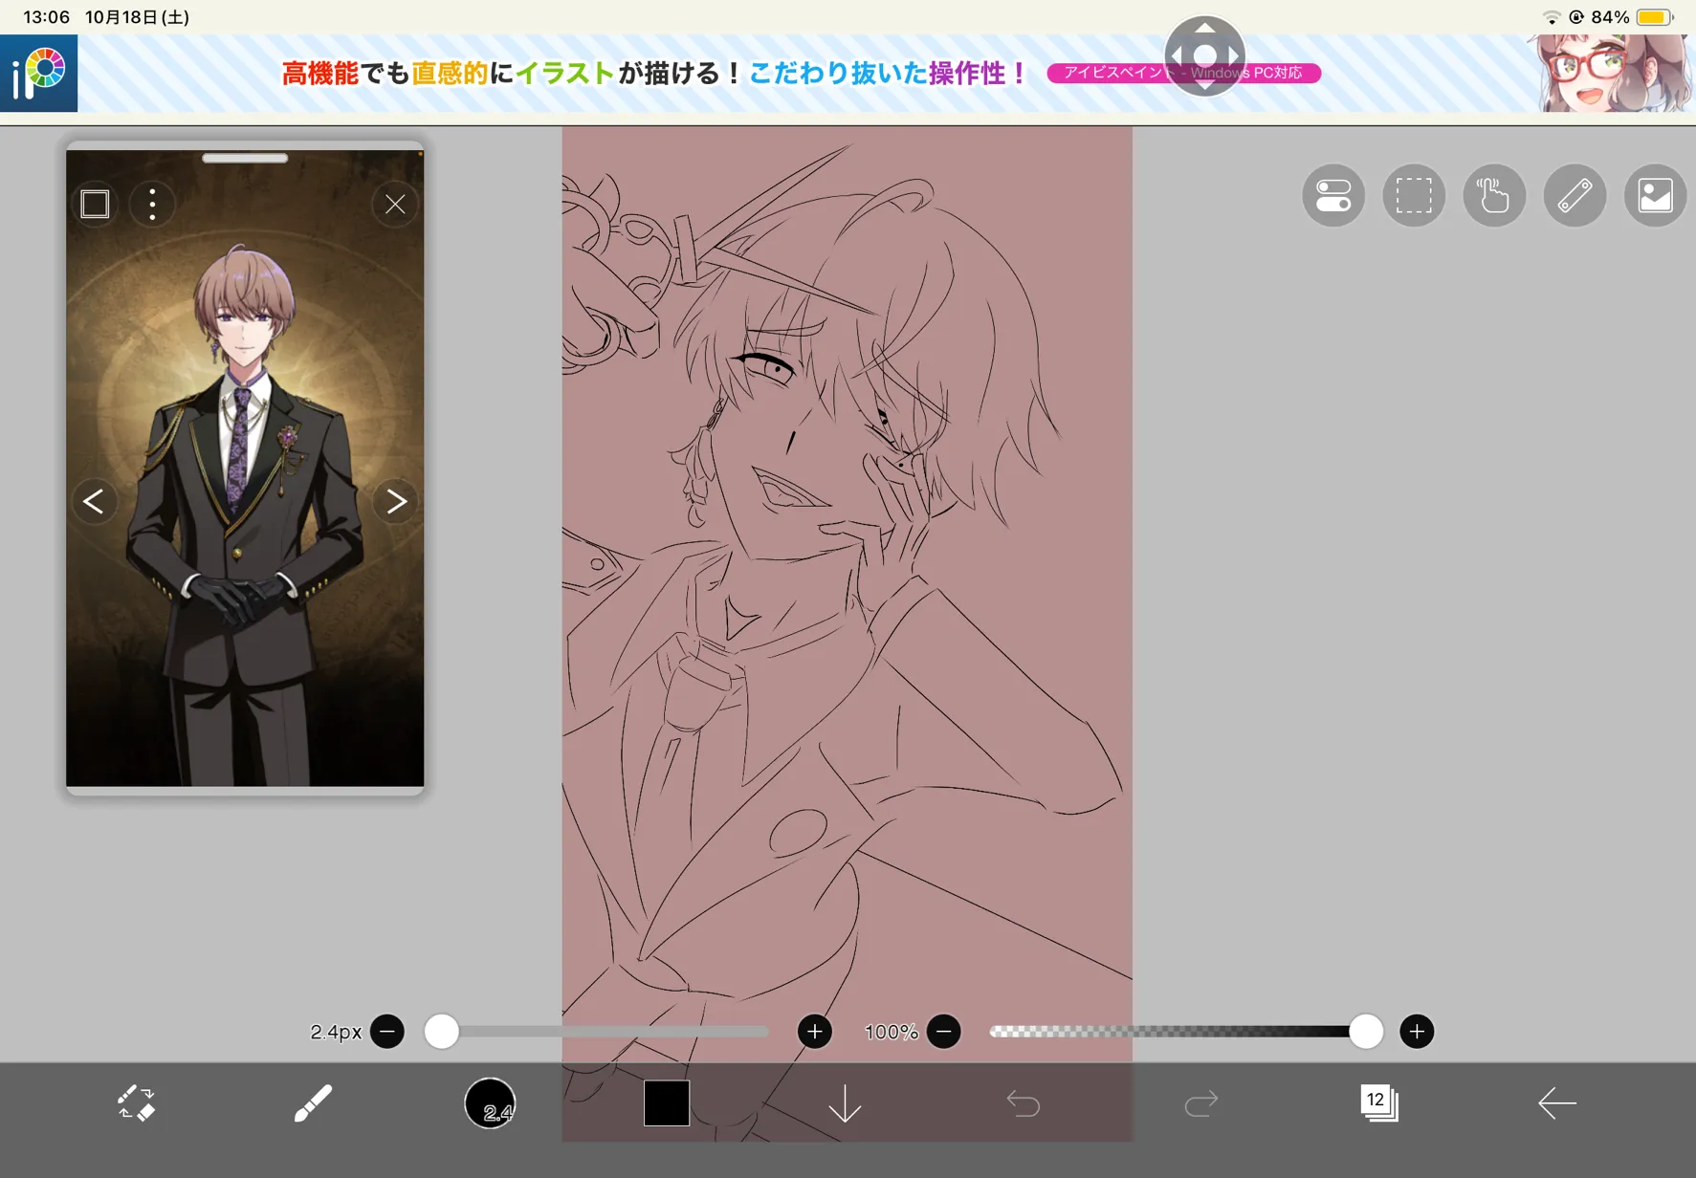Activate the selection area tool
The width and height of the screenshot is (1696, 1178).
click(1414, 196)
